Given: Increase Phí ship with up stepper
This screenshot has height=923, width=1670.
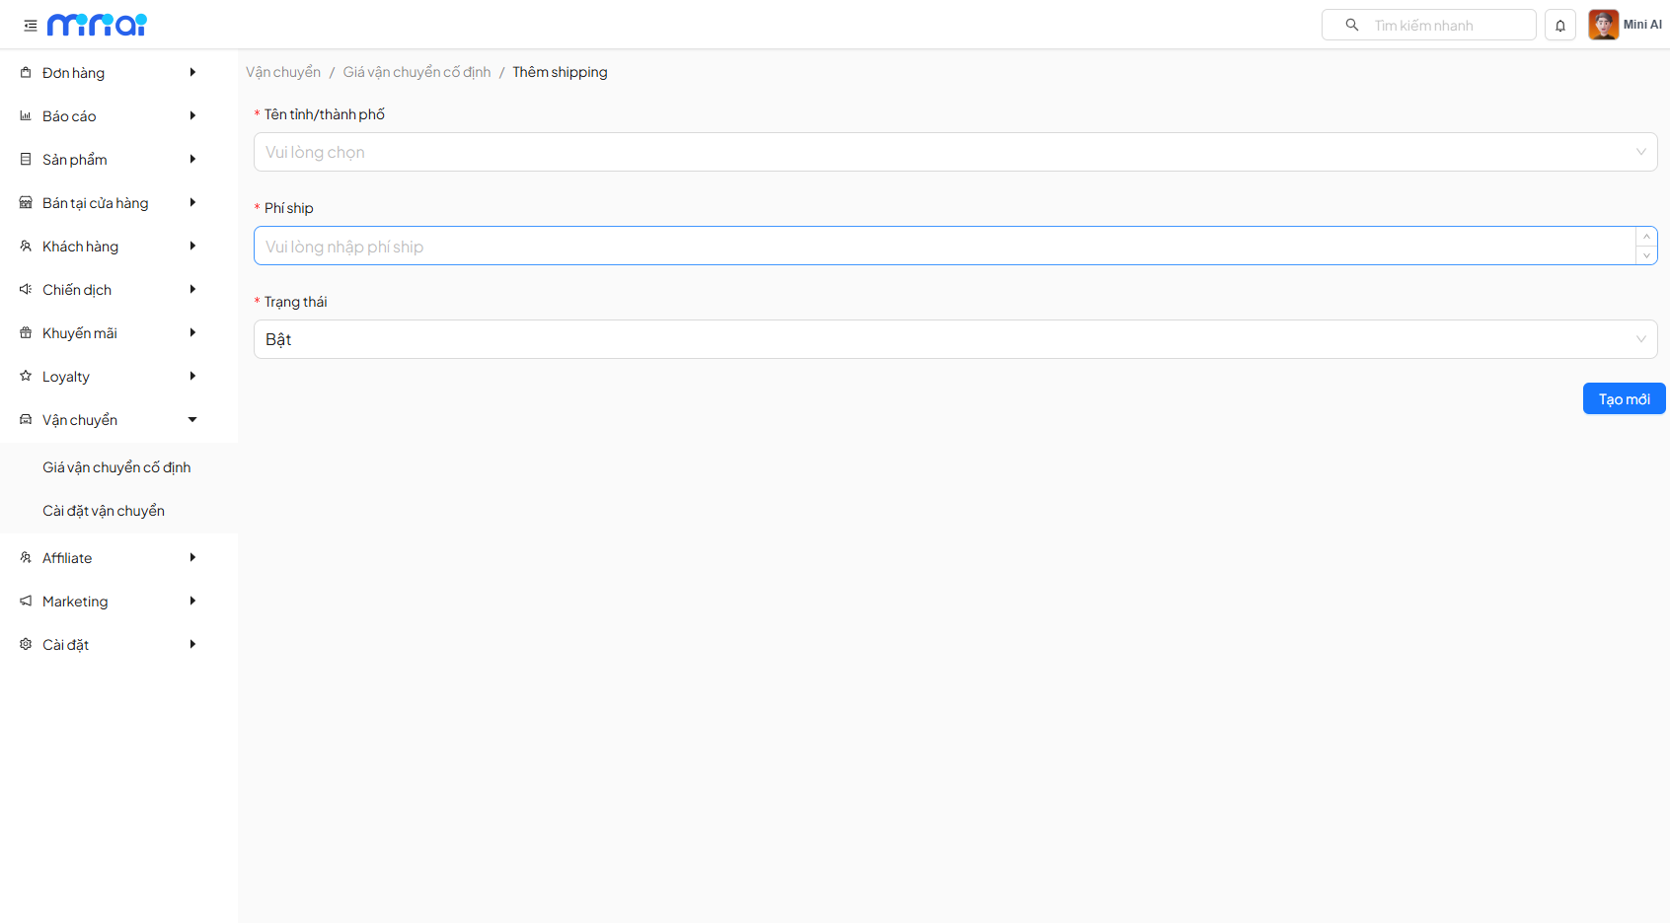Looking at the screenshot, I should pos(1646,237).
